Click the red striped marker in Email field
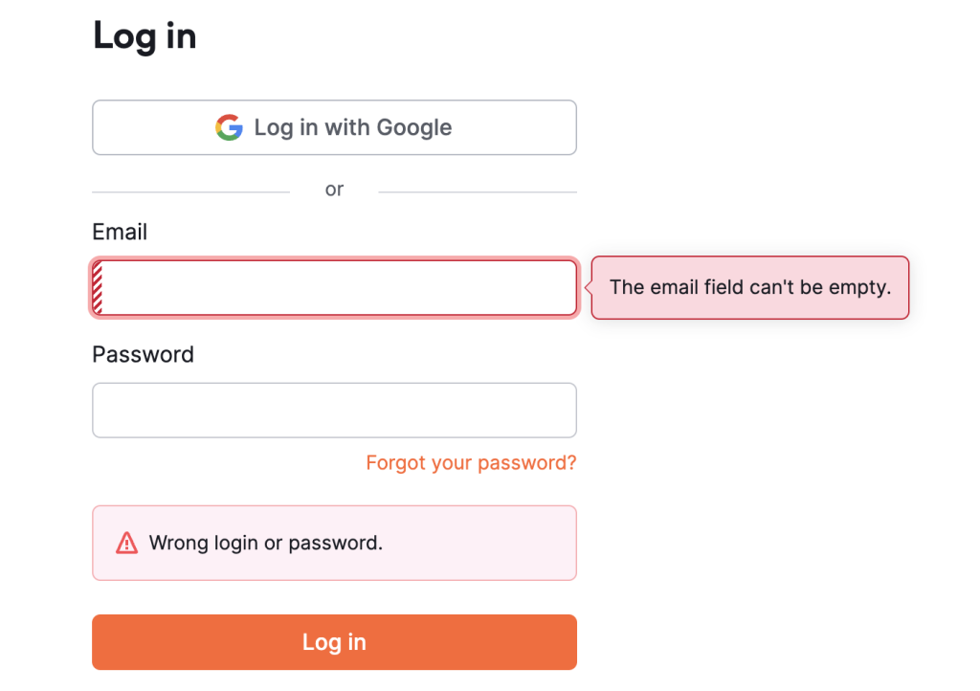 [x=98, y=287]
